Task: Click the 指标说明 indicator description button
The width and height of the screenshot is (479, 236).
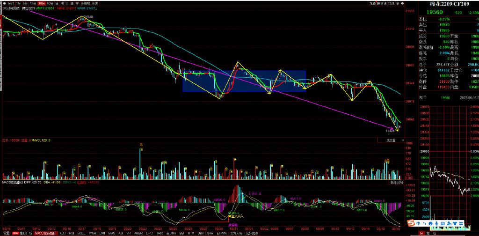Action: click(x=397, y=183)
